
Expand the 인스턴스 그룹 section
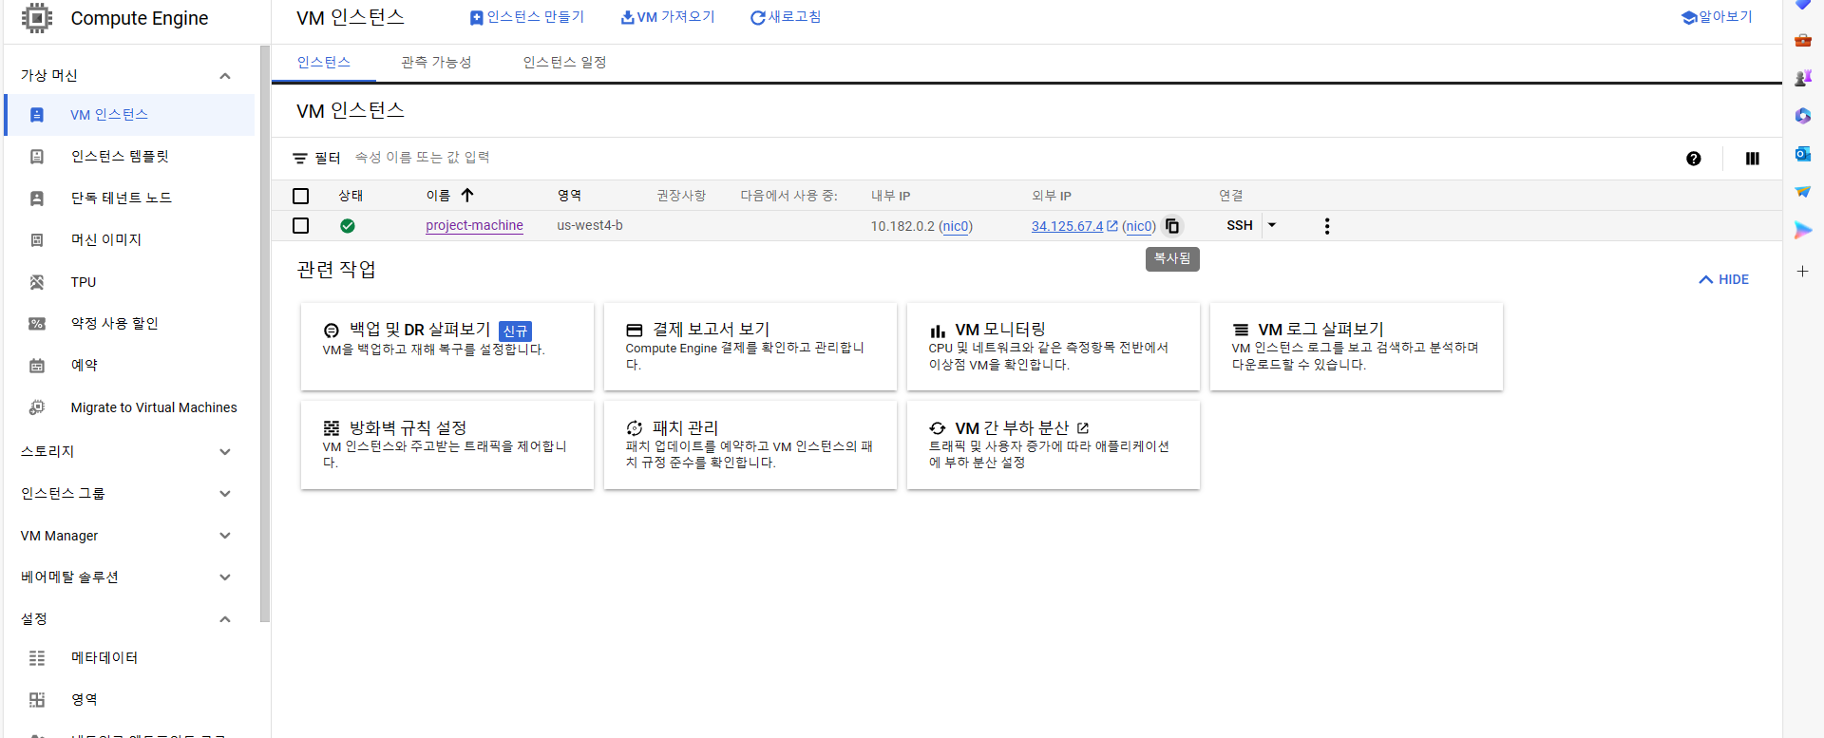point(225,494)
